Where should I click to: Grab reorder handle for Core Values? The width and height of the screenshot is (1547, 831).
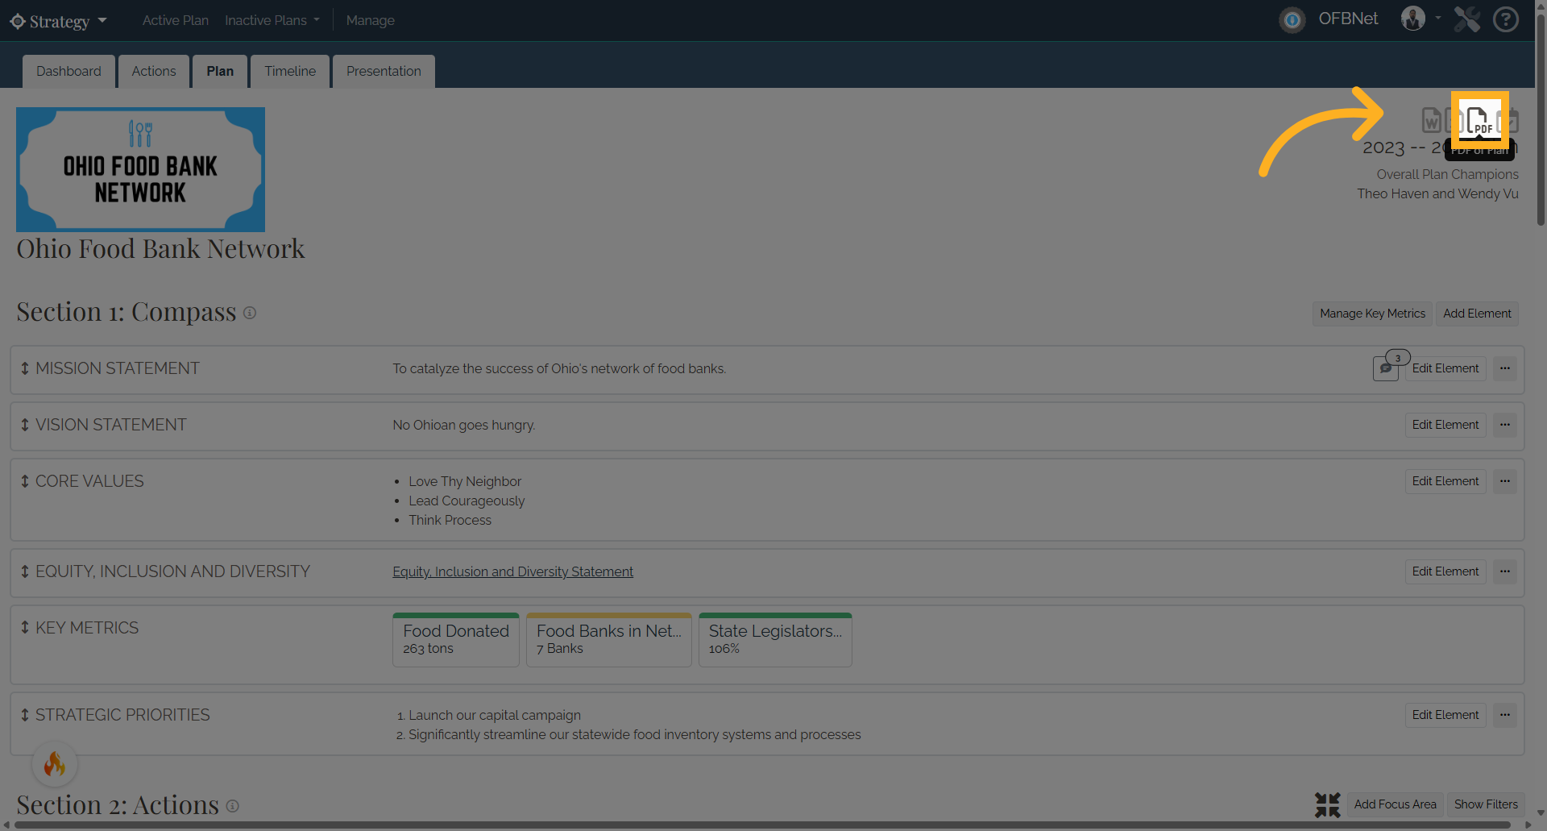[25, 481]
